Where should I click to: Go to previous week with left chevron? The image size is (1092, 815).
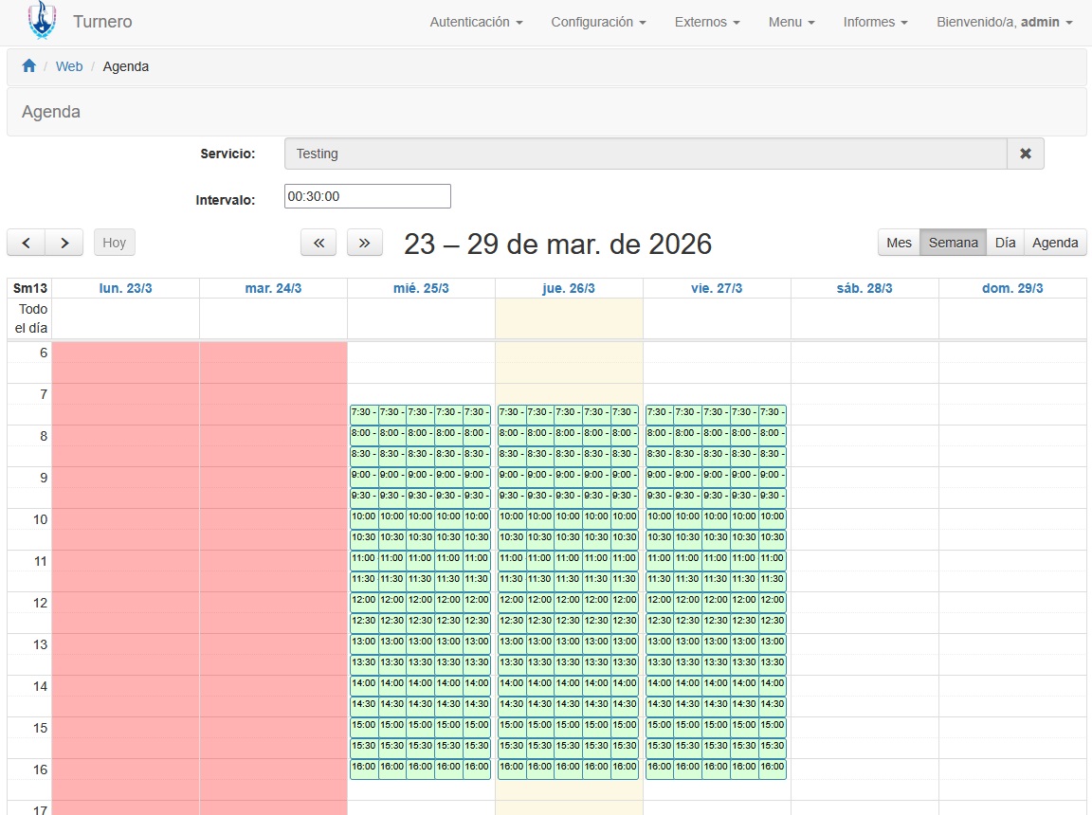(27, 243)
